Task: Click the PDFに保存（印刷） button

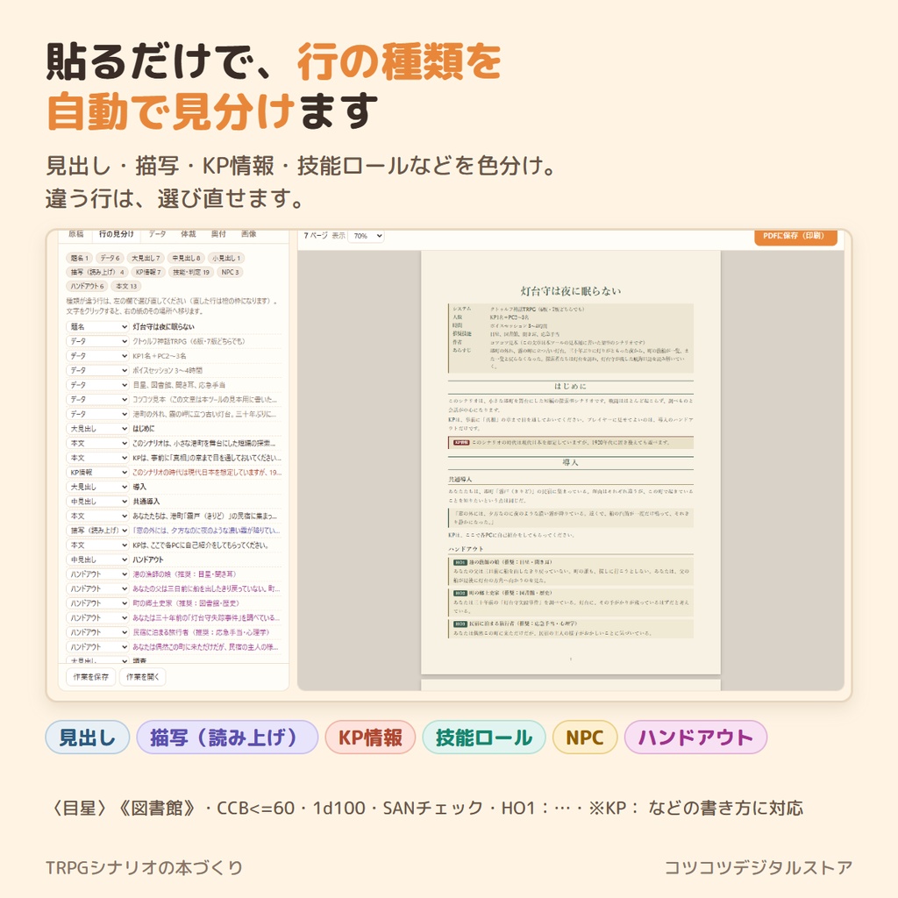Action: coord(795,237)
